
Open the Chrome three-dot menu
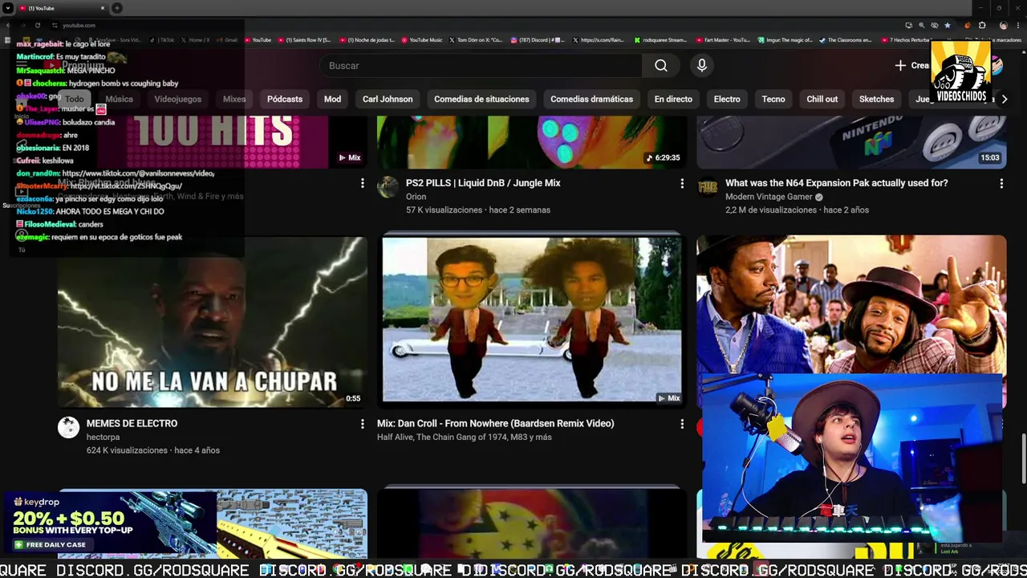point(1018,25)
